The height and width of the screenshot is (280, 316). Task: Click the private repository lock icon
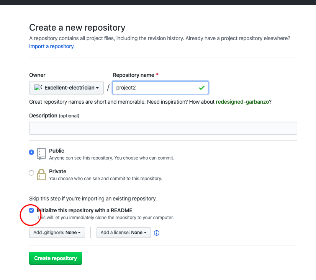[41, 174]
